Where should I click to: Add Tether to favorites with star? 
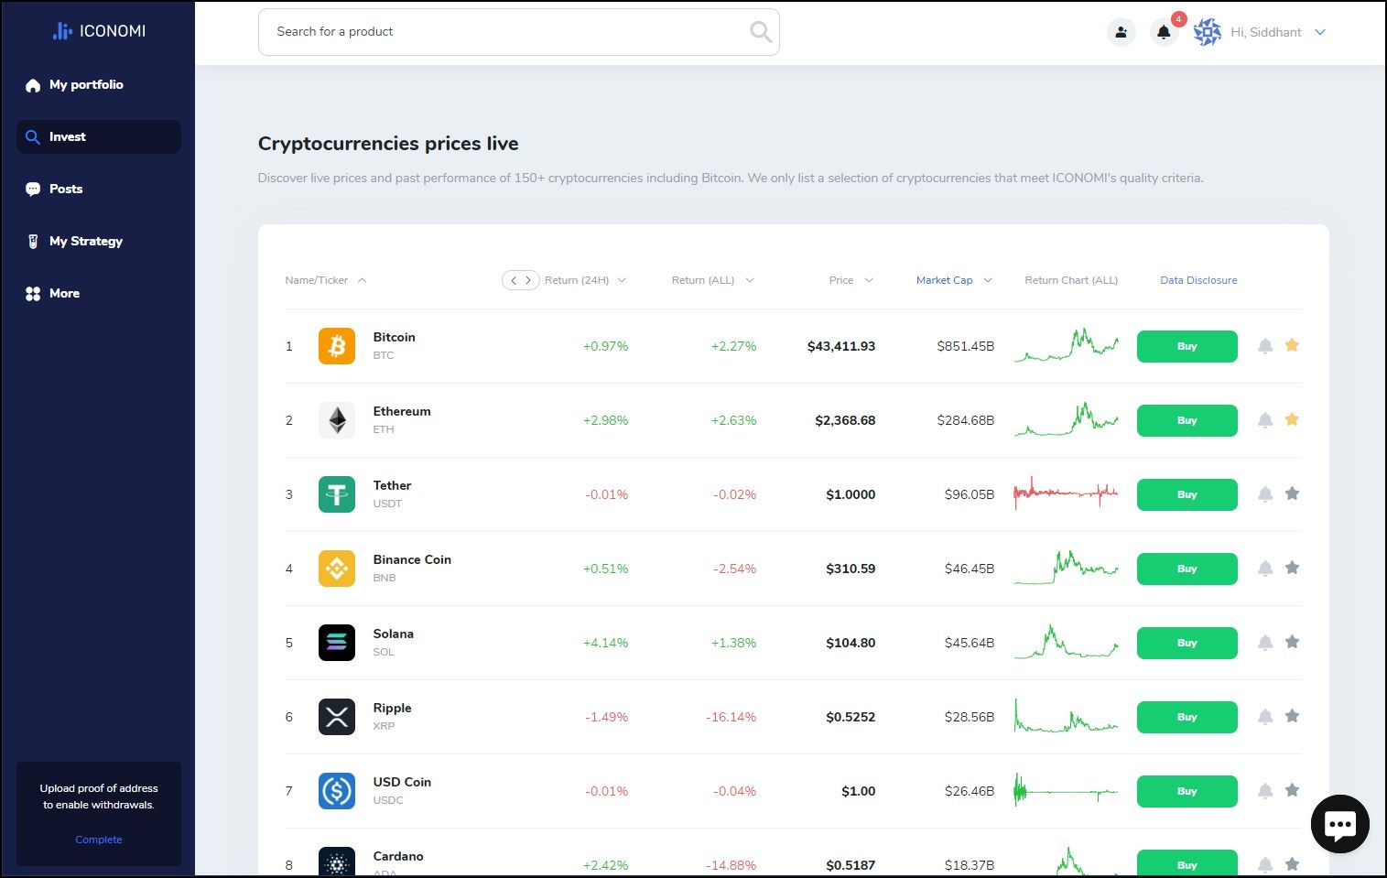pyautogui.click(x=1292, y=493)
